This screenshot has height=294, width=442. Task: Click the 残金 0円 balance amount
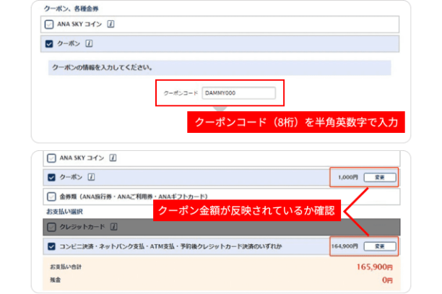[387, 280]
